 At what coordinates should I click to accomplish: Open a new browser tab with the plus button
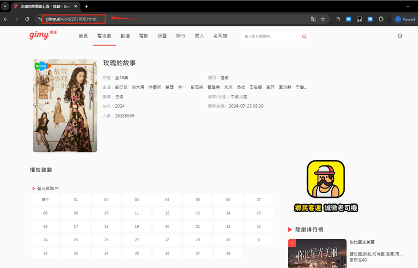[x=86, y=6]
